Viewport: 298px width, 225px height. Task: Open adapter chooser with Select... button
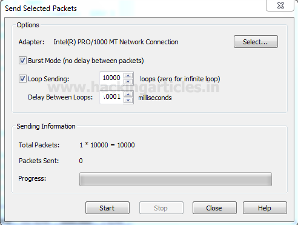(x=256, y=42)
